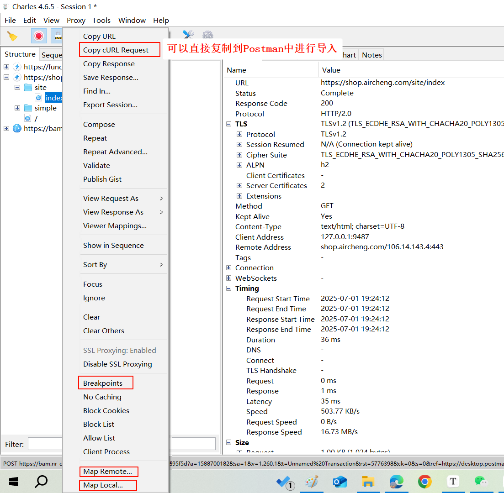Screen dimensions: 504x493
Task: Switch to the Structure tab
Action: [x=20, y=54]
